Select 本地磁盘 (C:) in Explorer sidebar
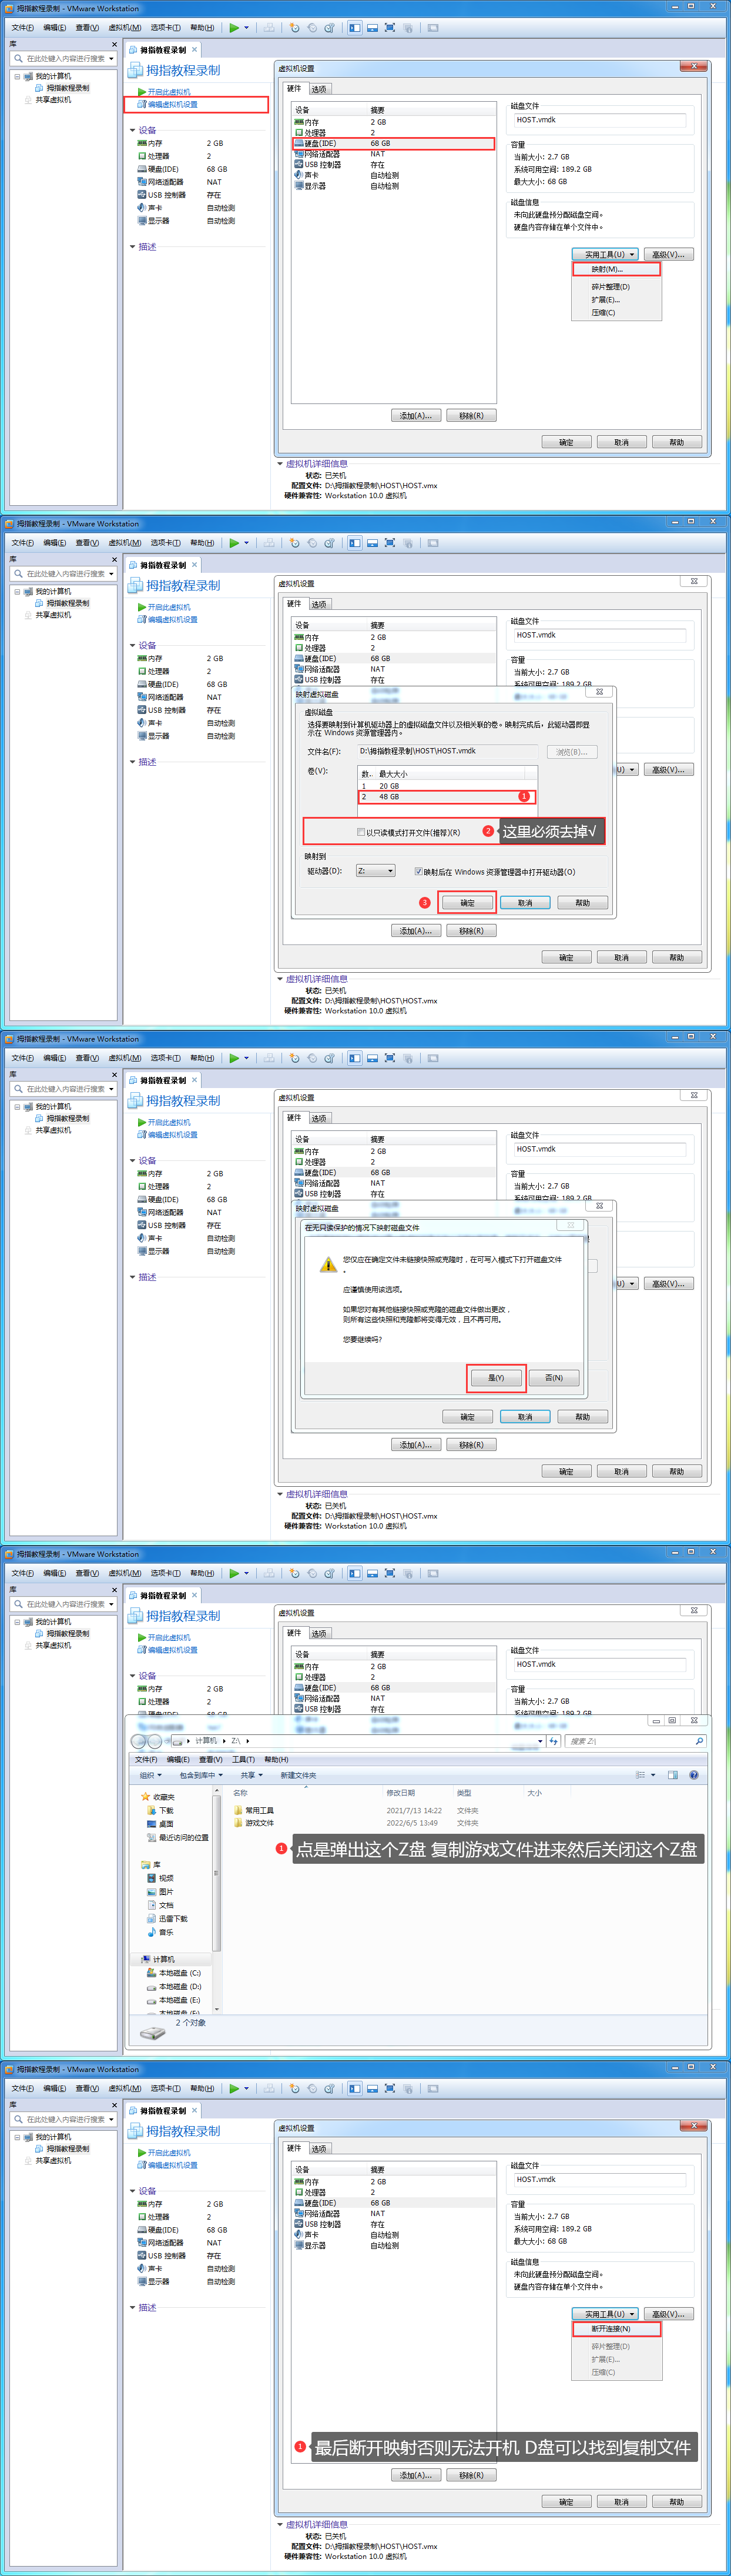The image size is (731, 2576). point(179,1973)
